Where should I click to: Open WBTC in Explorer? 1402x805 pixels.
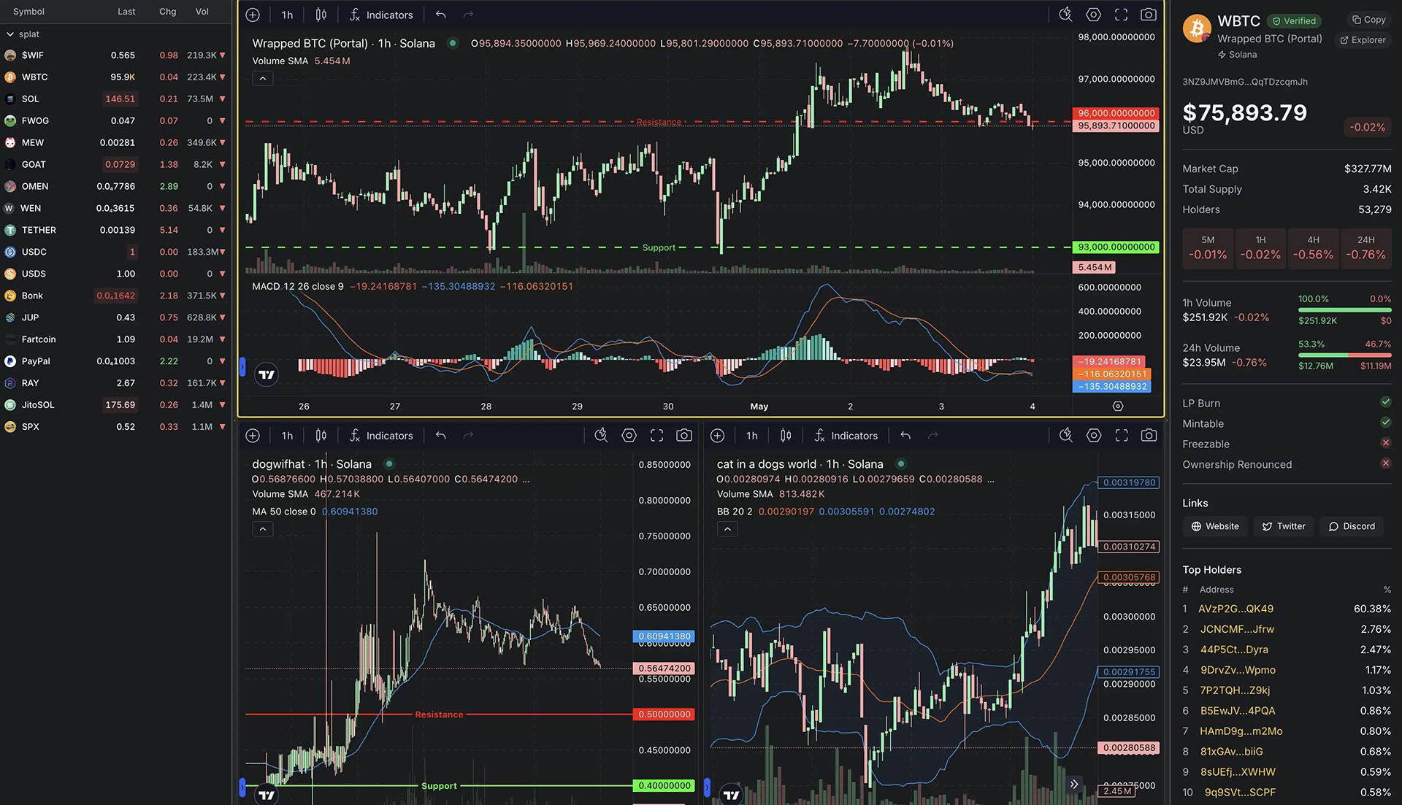(1363, 40)
